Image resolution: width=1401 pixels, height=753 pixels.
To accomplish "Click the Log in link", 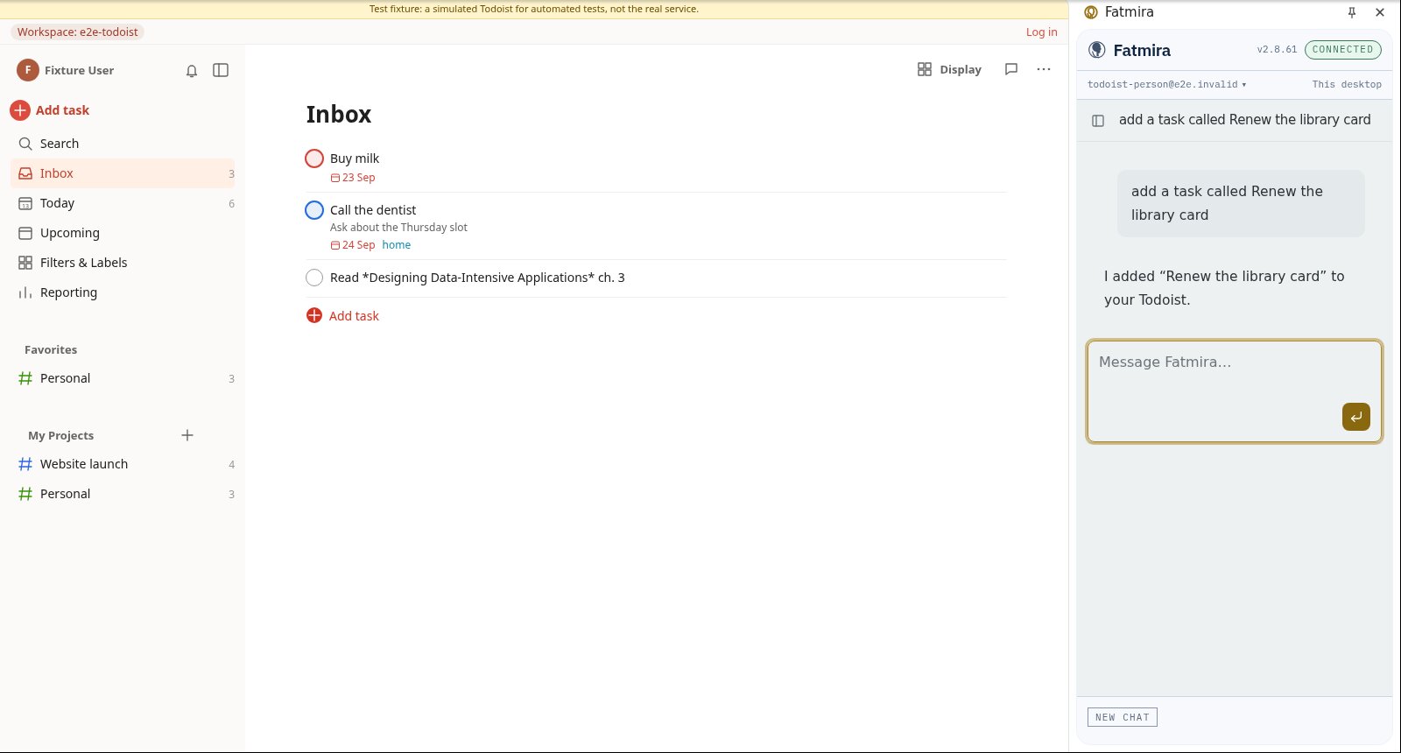I will pyautogui.click(x=1042, y=32).
